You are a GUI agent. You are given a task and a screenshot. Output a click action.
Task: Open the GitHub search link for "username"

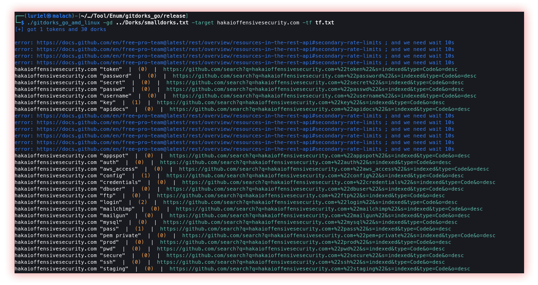[324, 96]
